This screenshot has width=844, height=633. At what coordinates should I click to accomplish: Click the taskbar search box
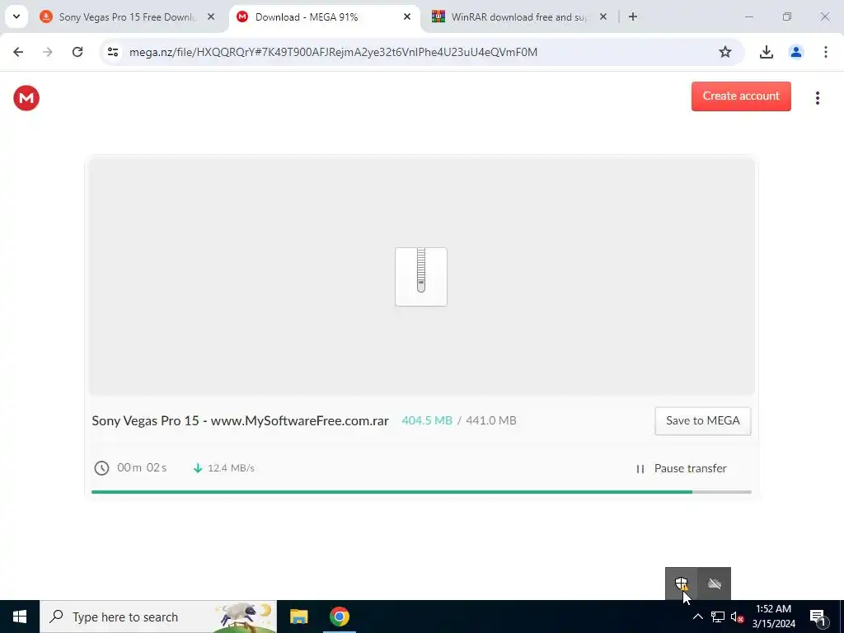[158, 617]
